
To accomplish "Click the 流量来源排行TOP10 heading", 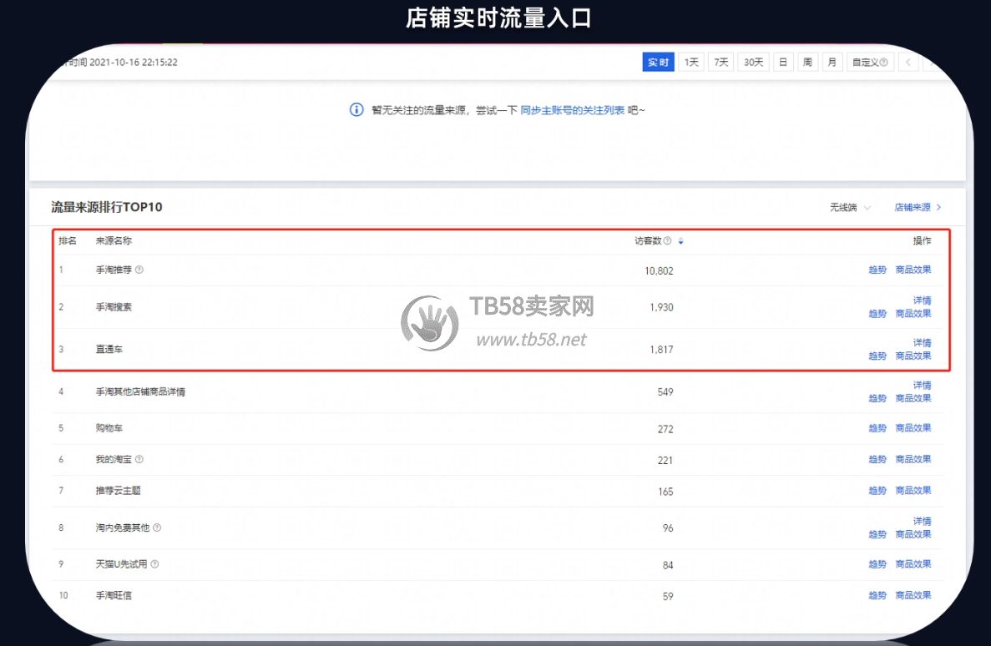I will (107, 207).
